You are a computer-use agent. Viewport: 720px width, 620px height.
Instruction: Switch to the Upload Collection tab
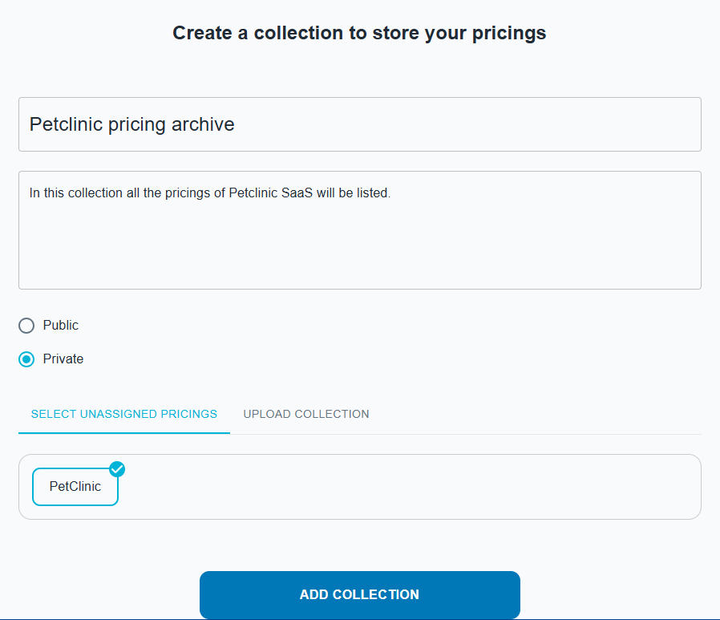(x=306, y=415)
